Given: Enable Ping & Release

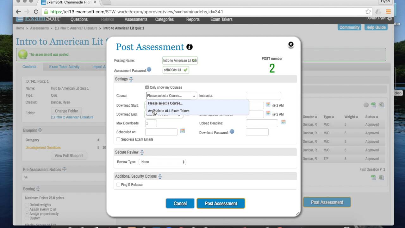Looking at the screenshot, I should [x=118, y=185].
